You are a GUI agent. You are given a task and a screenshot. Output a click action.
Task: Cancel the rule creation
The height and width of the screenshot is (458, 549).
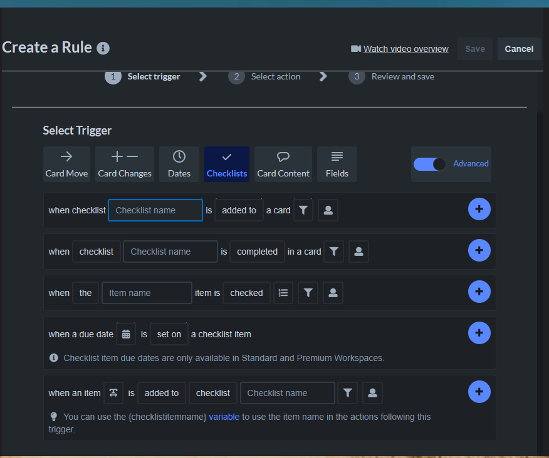[x=520, y=49]
